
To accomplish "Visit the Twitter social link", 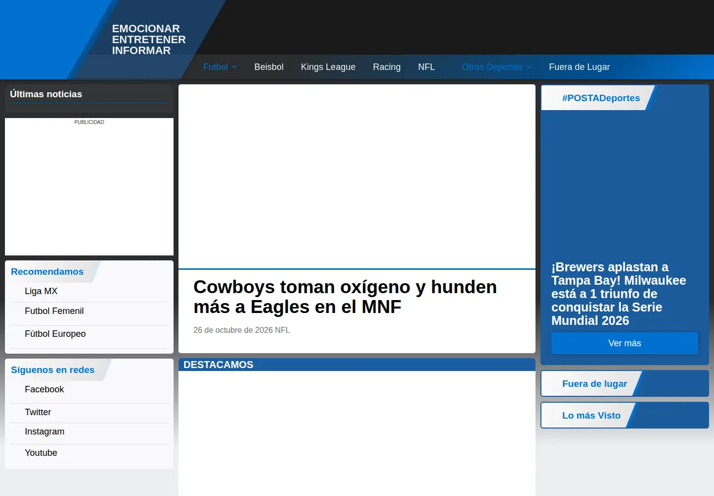I will click(38, 412).
